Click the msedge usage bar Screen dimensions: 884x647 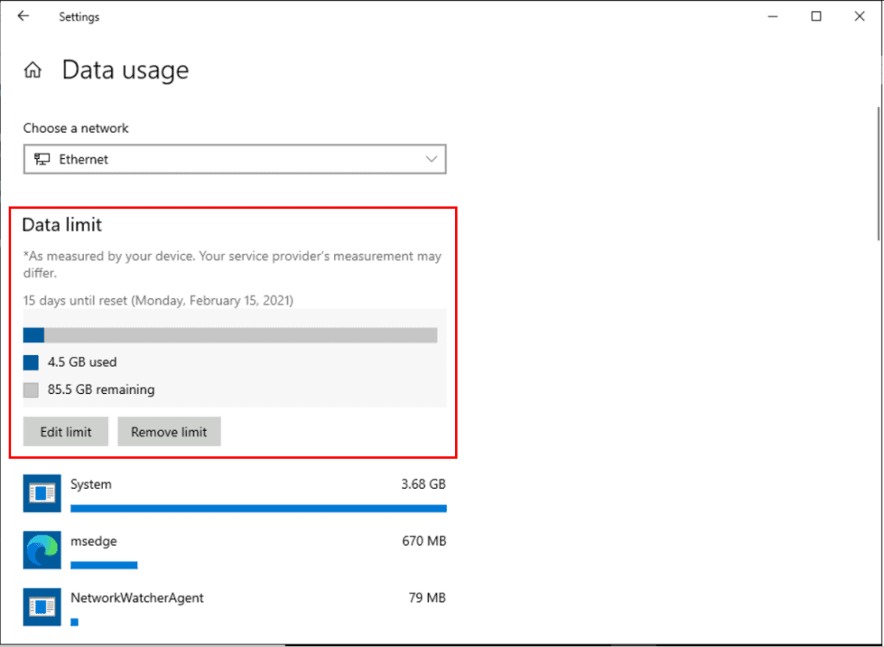[104, 566]
